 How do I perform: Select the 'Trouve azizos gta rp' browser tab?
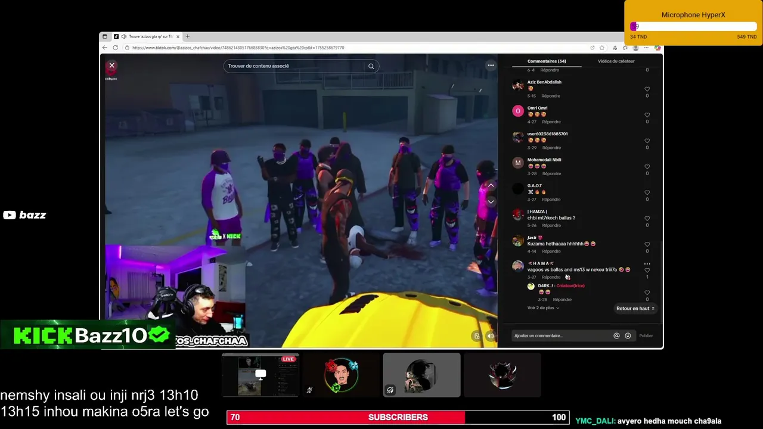pos(147,36)
